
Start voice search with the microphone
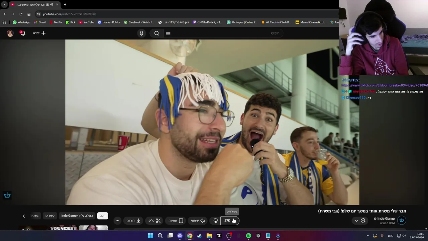click(141, 33)
